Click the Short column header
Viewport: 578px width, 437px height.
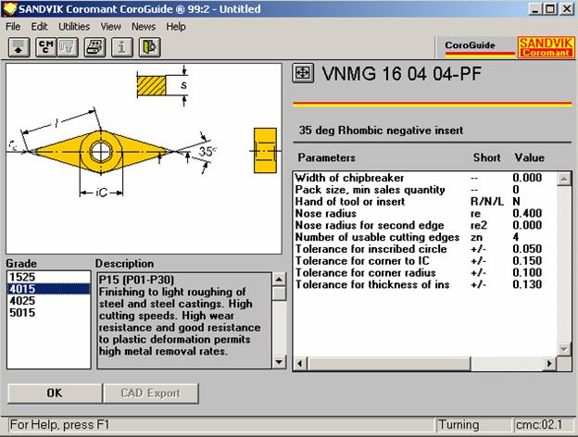click(x=486, y=157)
